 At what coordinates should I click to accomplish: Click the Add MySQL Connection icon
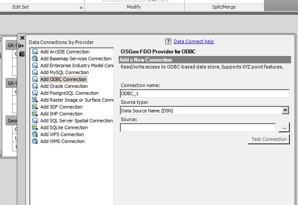pos(35,72)
